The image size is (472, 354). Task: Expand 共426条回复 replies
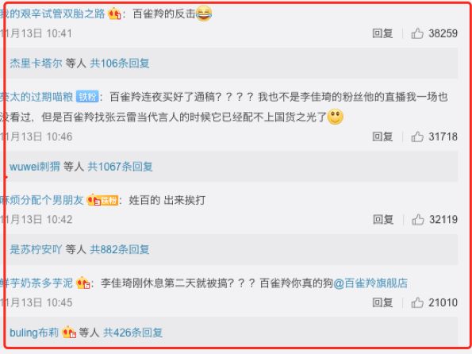click(x=132, y=333)
